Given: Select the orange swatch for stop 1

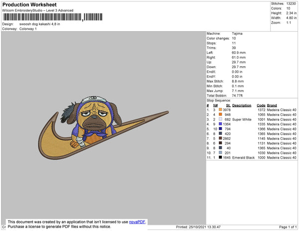Looking at the screenshot, I should click(x=220, y=110).
